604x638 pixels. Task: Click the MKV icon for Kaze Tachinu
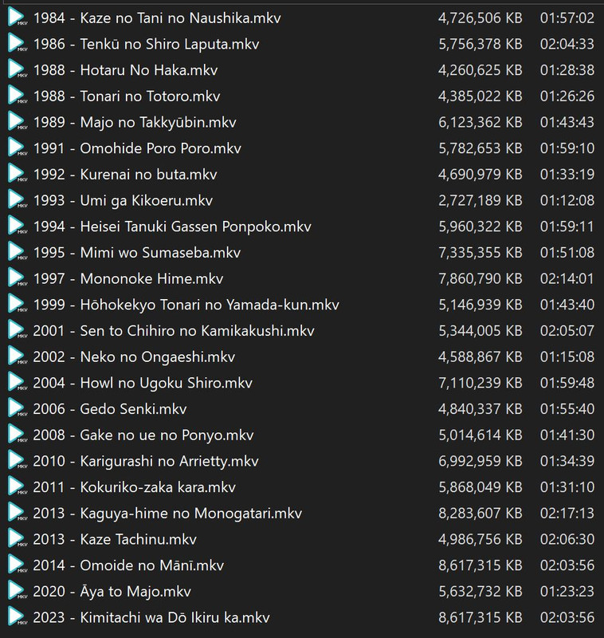tap(16, 540)
